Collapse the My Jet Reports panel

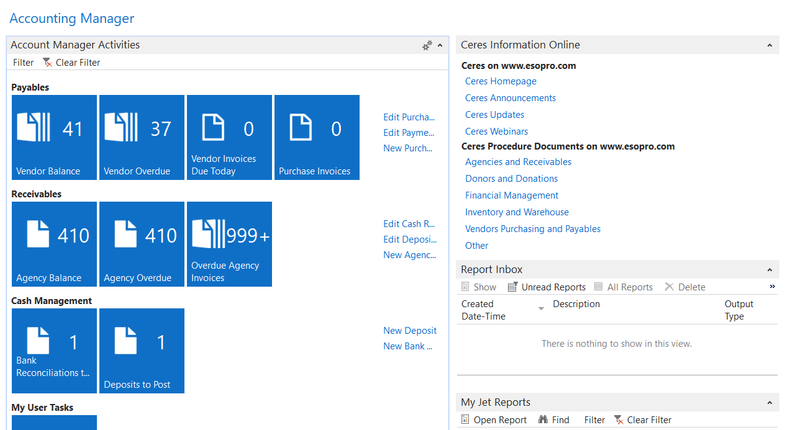[x=769, y=403]
